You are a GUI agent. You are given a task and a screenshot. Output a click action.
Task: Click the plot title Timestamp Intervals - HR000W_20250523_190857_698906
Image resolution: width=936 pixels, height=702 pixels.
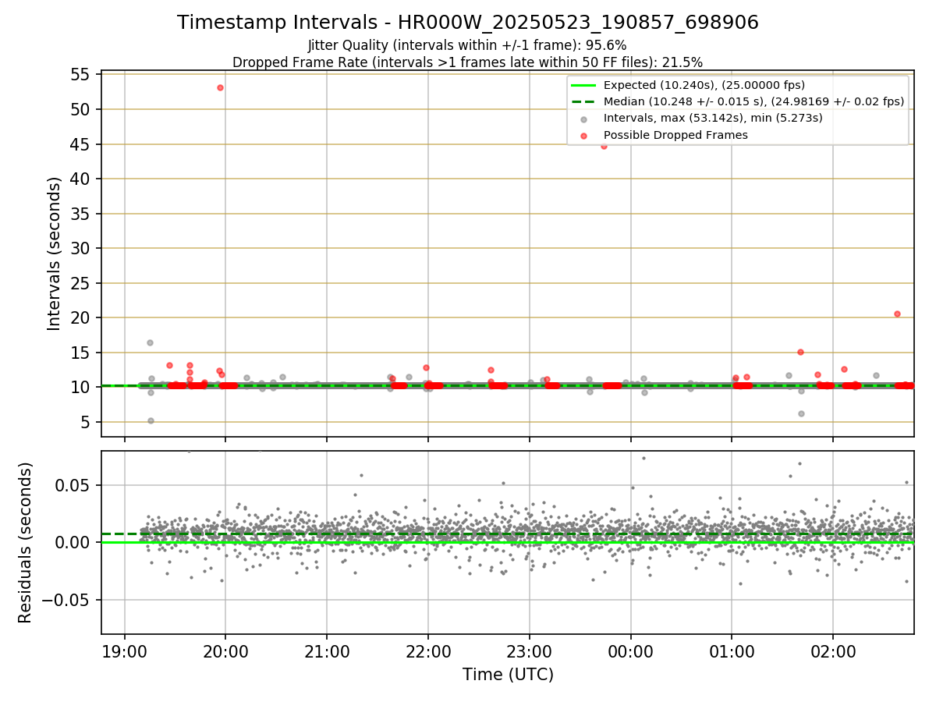click(467, 23)
